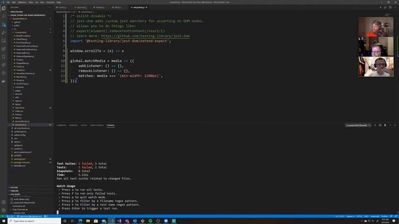
Task: Collapse the components folder
Action: [x=21, y=32]
